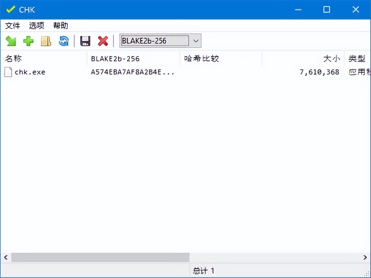Clear the list using the red X icon

point(103,41)
